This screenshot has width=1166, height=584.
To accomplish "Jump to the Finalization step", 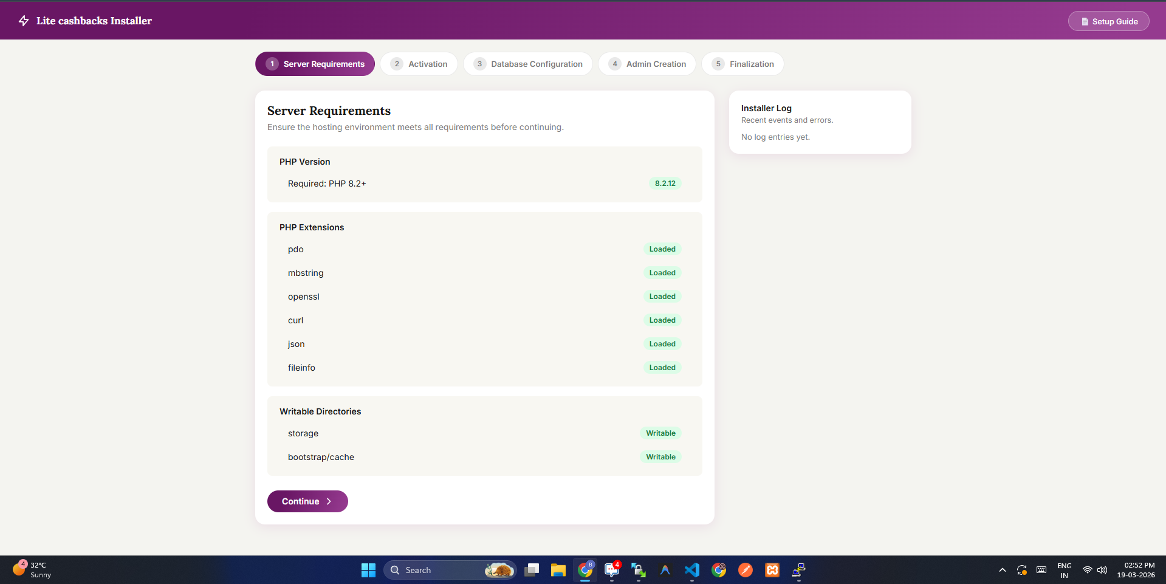I will (x=742, y=64).
